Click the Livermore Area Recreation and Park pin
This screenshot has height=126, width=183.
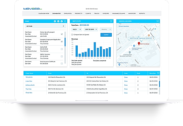(x=129, y=52)
